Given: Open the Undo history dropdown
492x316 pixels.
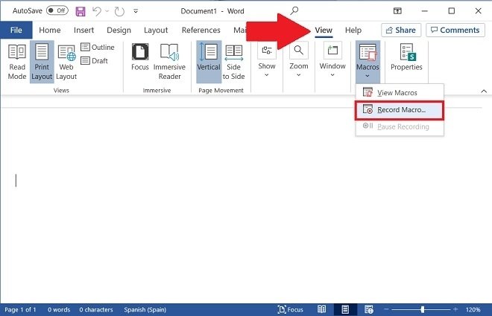Looking at the screenshot, I should point(107,11).
